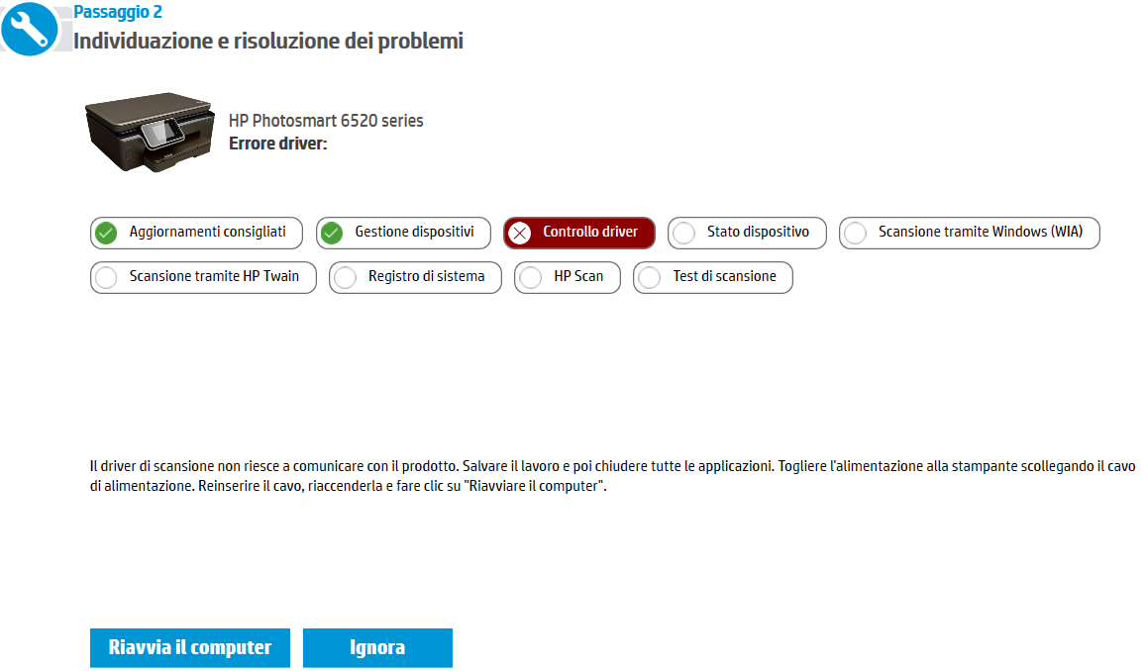
Task: Click green checkmark beside Gestione dispositivi
Action: 332,234
